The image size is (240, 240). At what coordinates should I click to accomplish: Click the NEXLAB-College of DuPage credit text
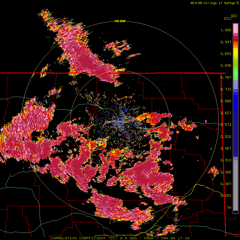point(215,3)
